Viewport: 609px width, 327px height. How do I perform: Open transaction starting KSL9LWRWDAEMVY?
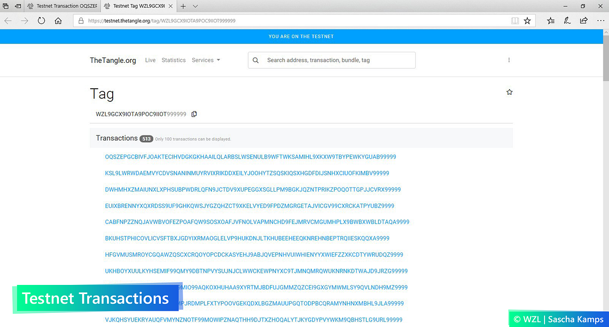pyautogui.click(x=247, y=173)
